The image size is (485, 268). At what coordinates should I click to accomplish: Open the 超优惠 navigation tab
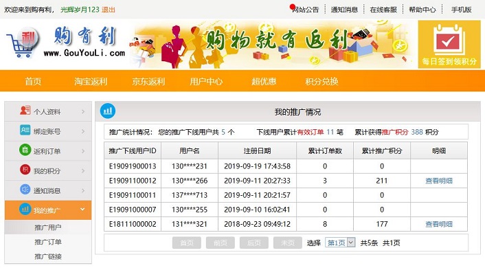(264, 81)
